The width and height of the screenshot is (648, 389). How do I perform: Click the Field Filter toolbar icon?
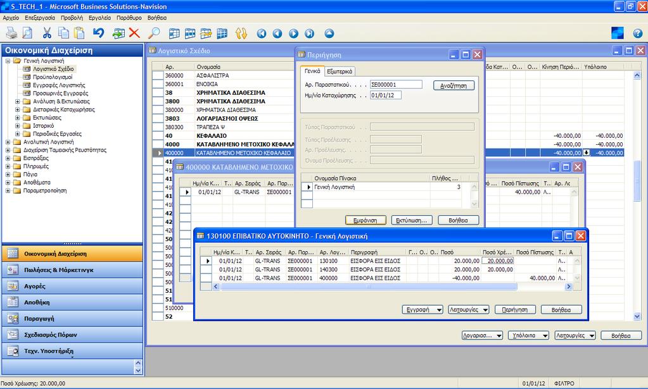pos(174,34)
